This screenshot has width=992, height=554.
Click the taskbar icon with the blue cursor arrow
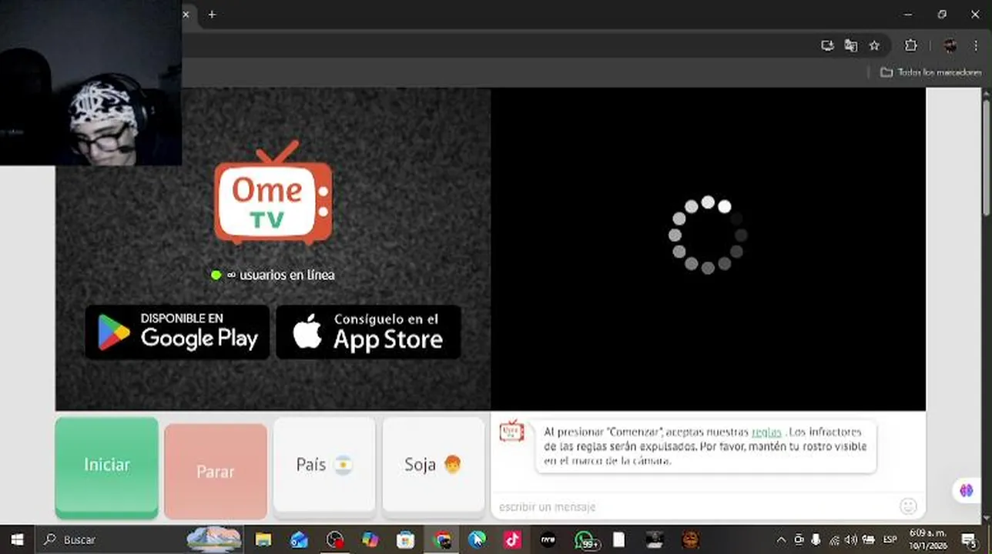477,539
